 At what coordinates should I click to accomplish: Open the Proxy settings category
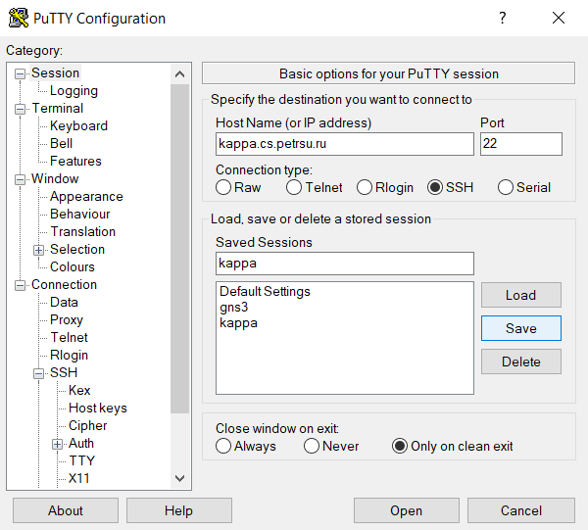[67, 319]
